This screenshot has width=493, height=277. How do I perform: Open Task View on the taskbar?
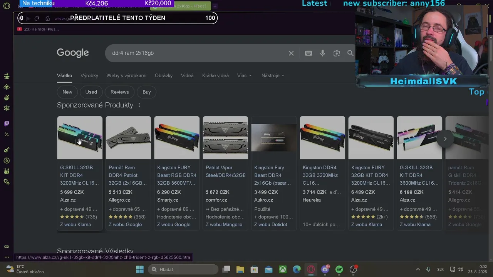pyautogui.click(x=226, y=269)
